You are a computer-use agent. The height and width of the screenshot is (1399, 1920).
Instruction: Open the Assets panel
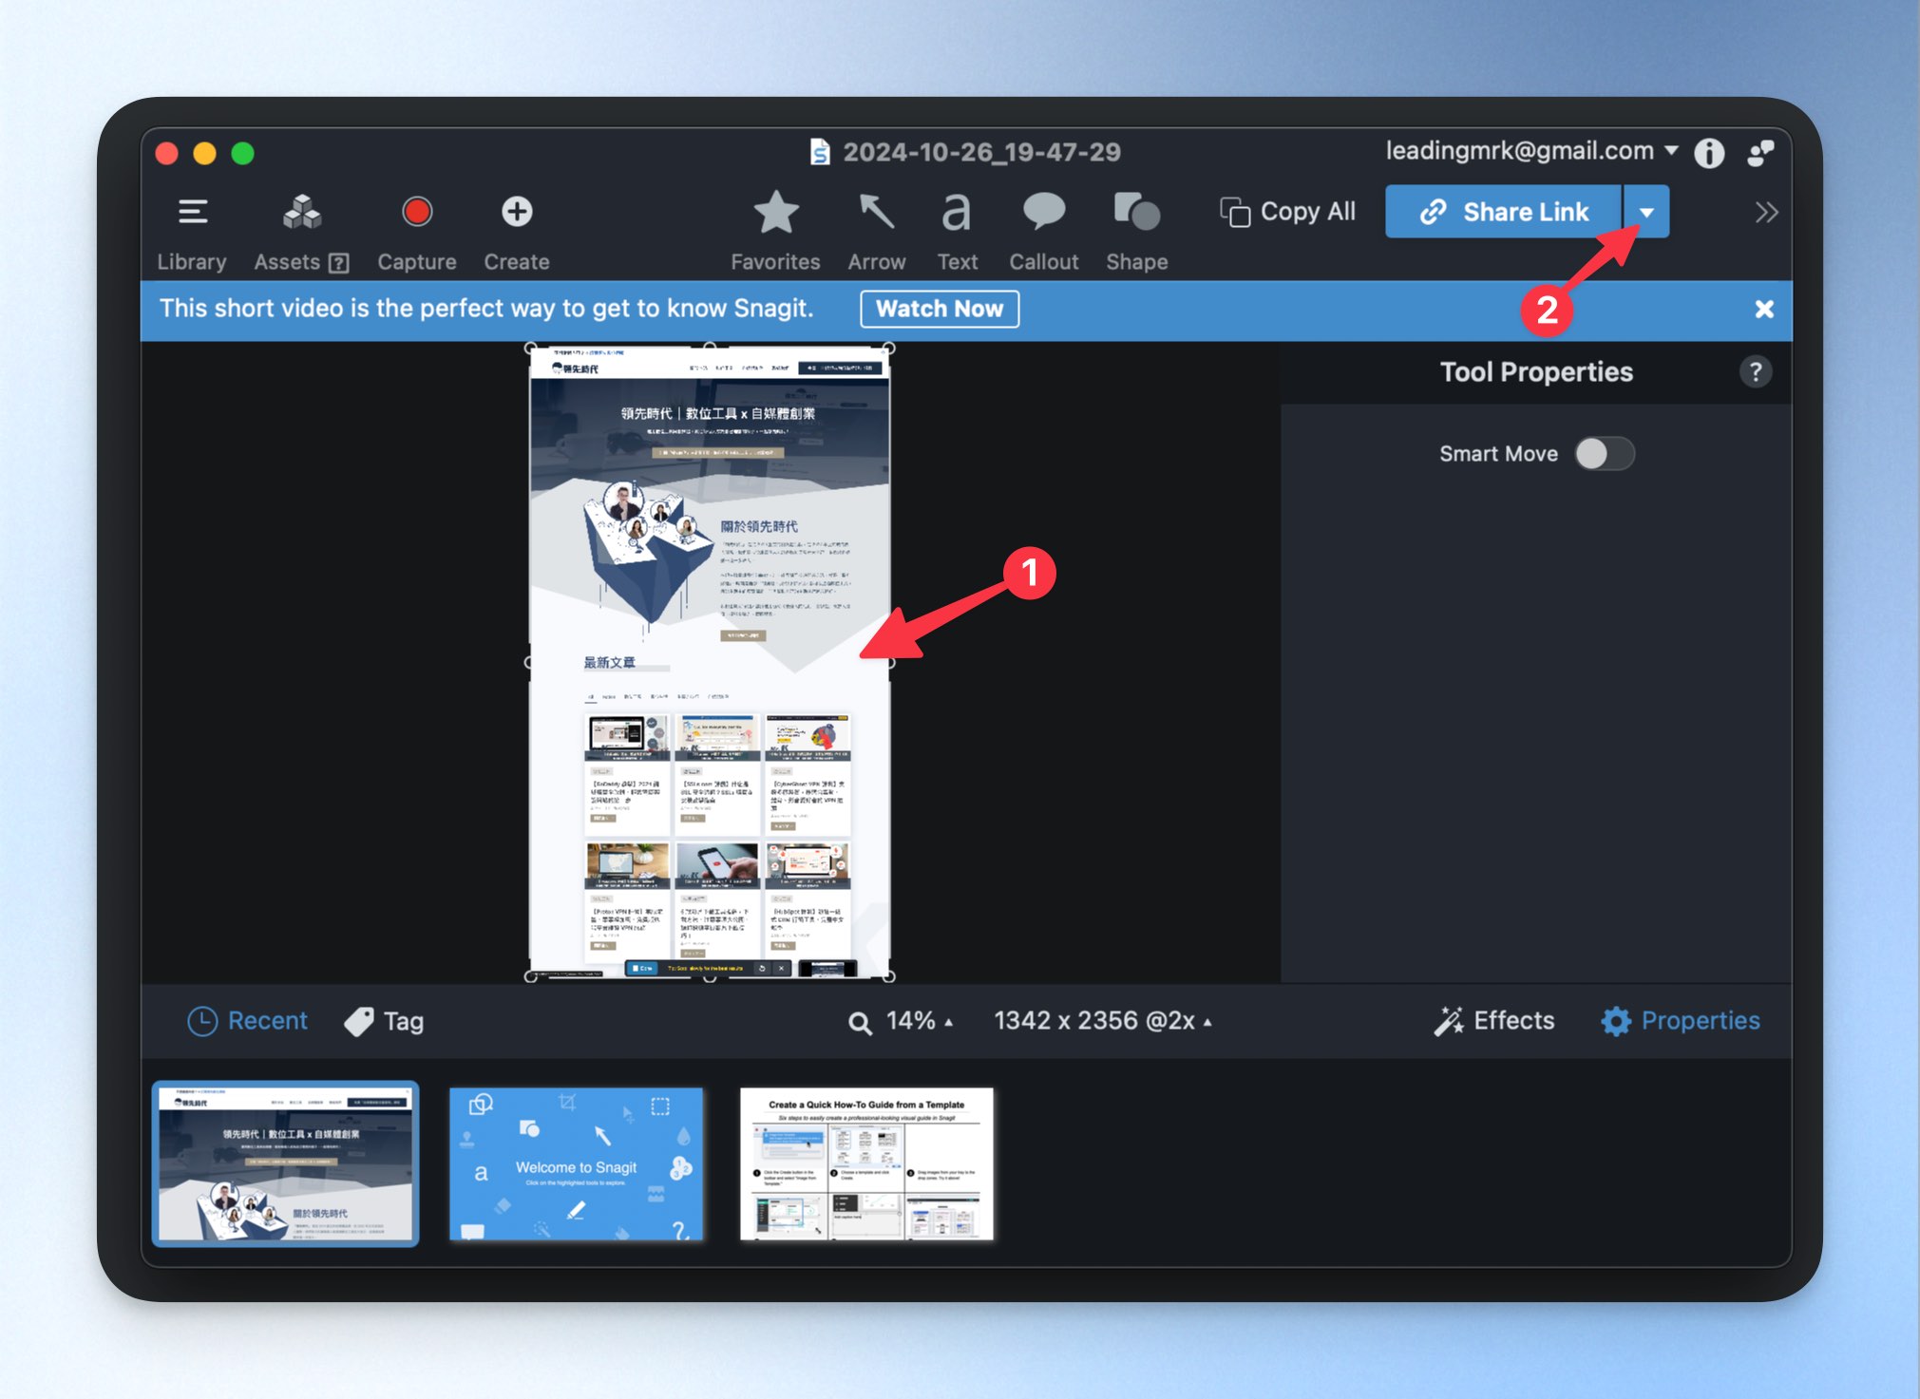pyautogui.click(x=301, y=233)
